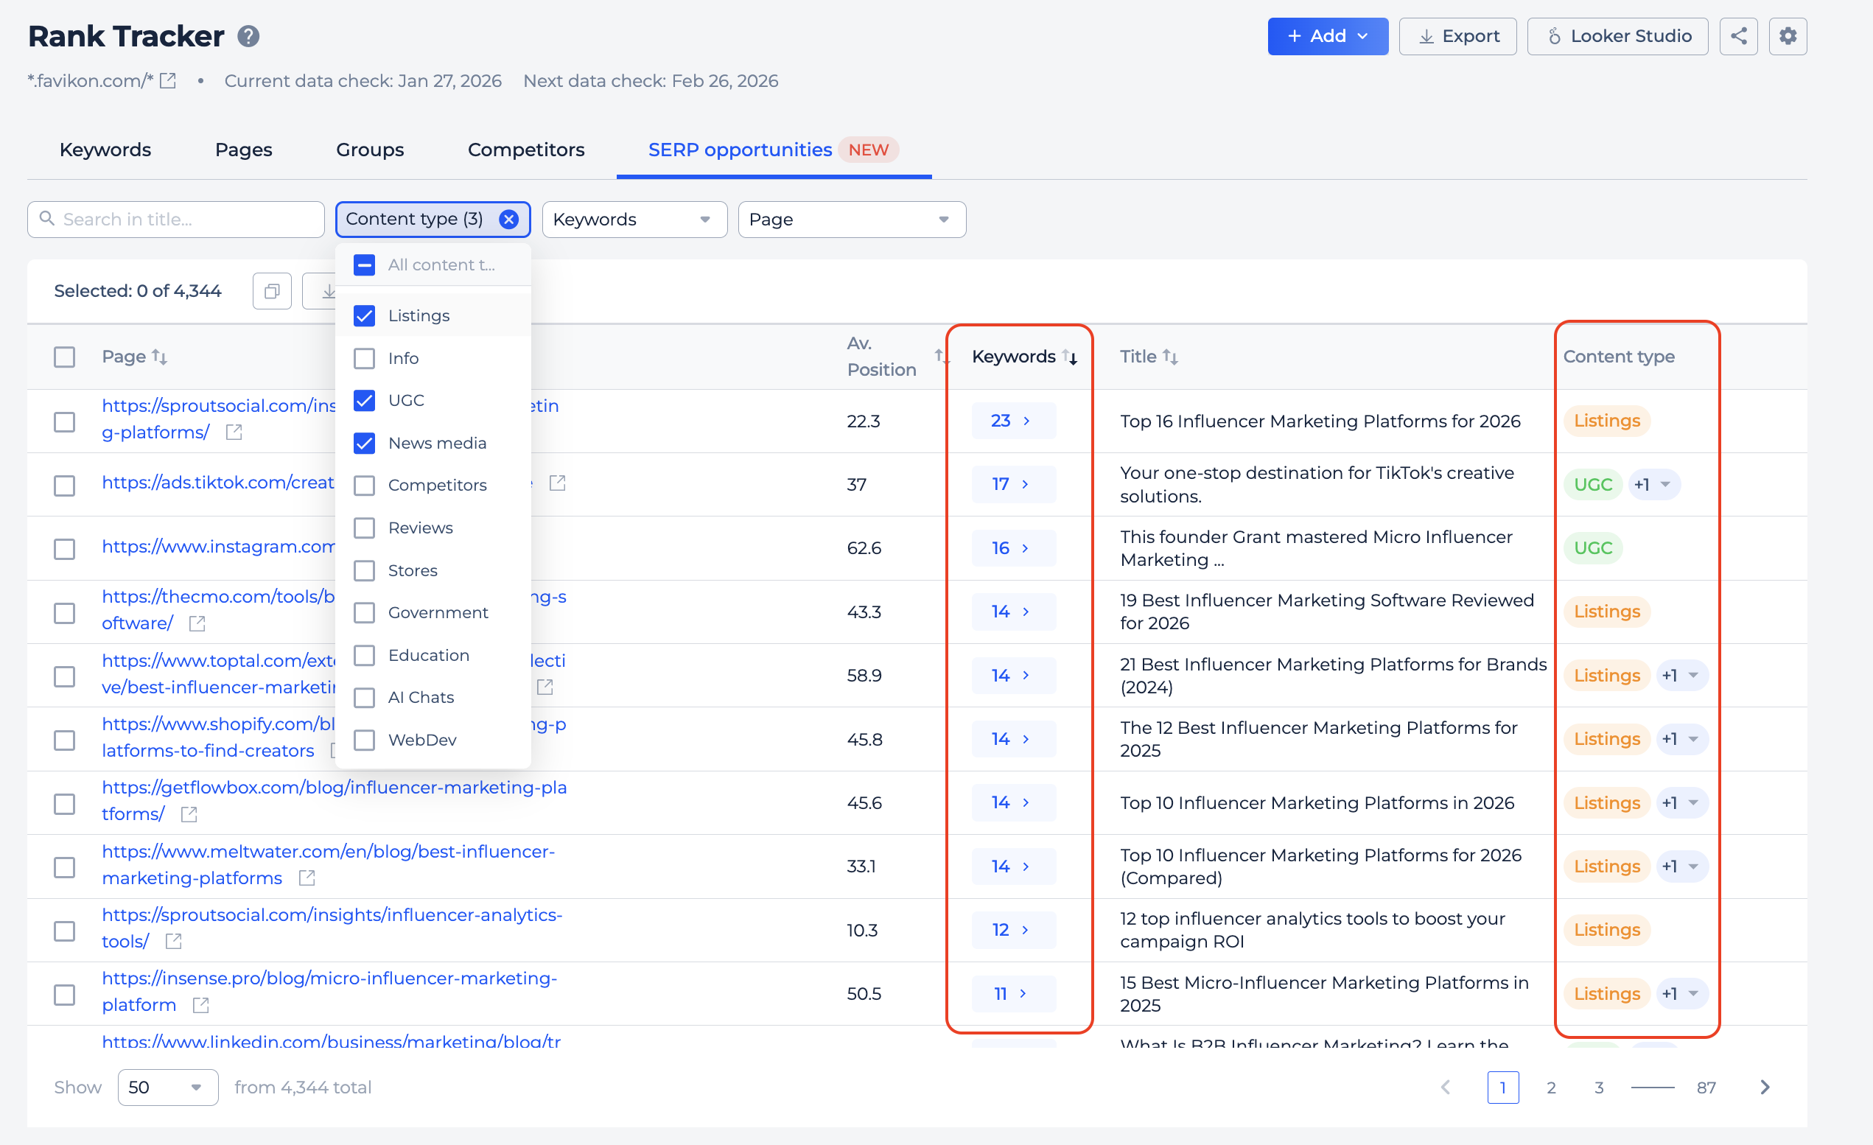The width and height of the screenshot is (1873, 1145).
Task: Switch to the Competitors tab
Action: 525,150
